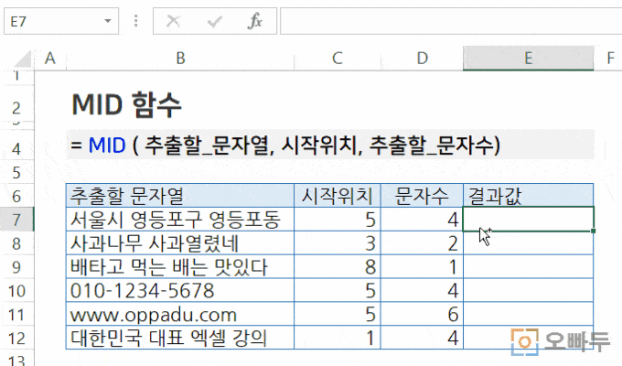Select start position 5 in row 11

point(338,315)
